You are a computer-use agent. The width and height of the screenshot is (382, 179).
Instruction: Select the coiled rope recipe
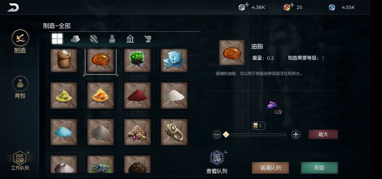[x=174, y=132]
